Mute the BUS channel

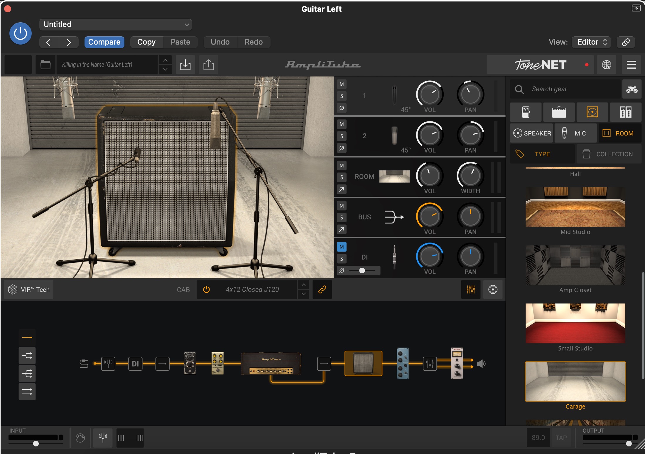(342, 206)
